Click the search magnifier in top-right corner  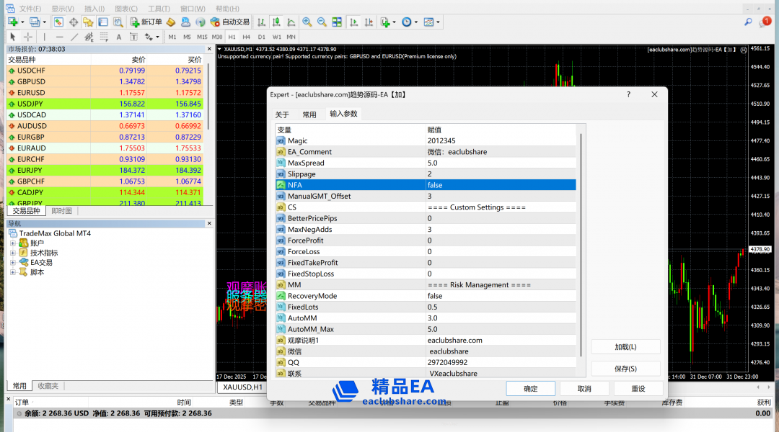[x=748, y=22]
